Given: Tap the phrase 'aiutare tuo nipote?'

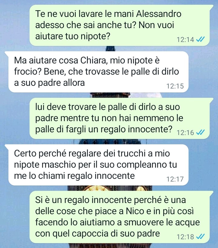Looking at the screenshot, I should click(x=72, y=36).
